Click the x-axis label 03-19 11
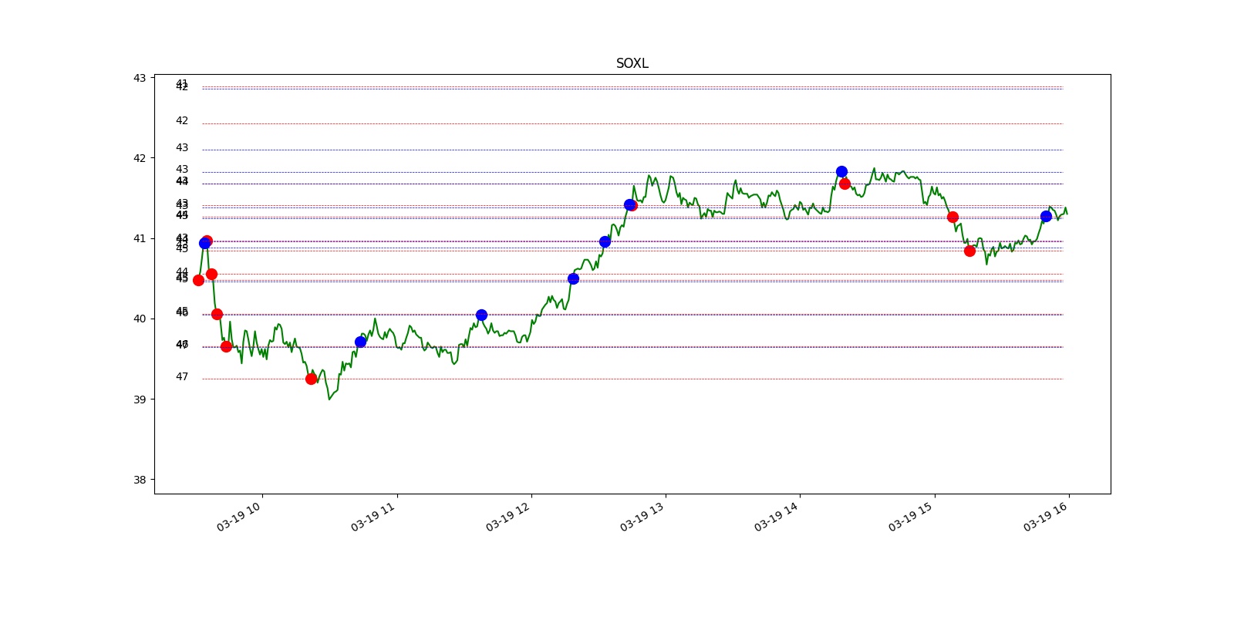 373,515
